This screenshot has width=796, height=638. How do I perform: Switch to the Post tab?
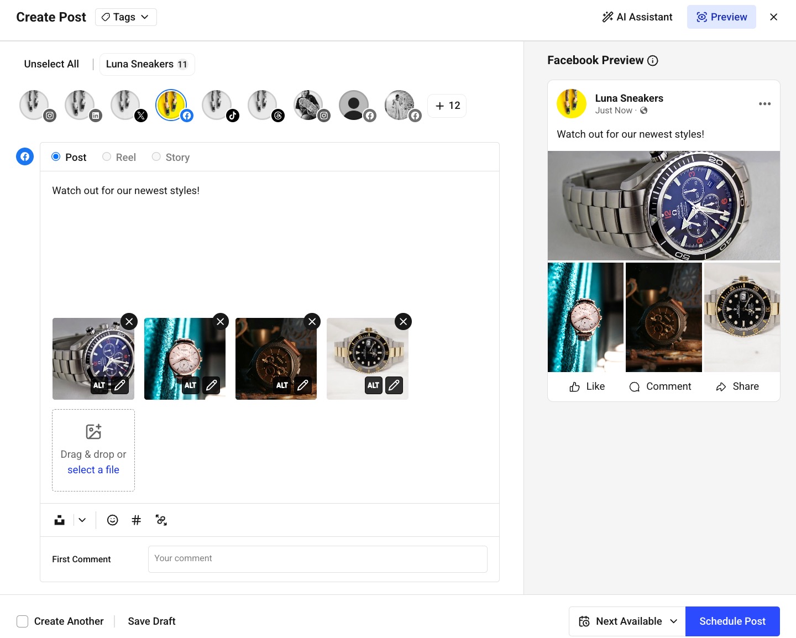coord(56,156)
